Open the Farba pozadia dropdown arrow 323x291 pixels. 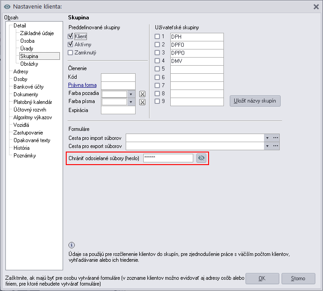click(x=131, y=94)
